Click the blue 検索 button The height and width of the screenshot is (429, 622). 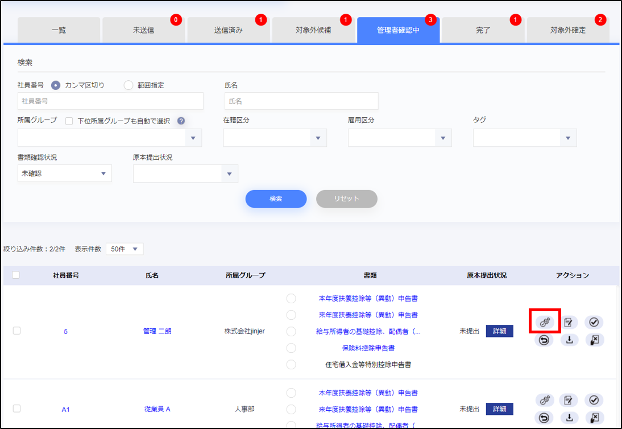tap(276, 199)
